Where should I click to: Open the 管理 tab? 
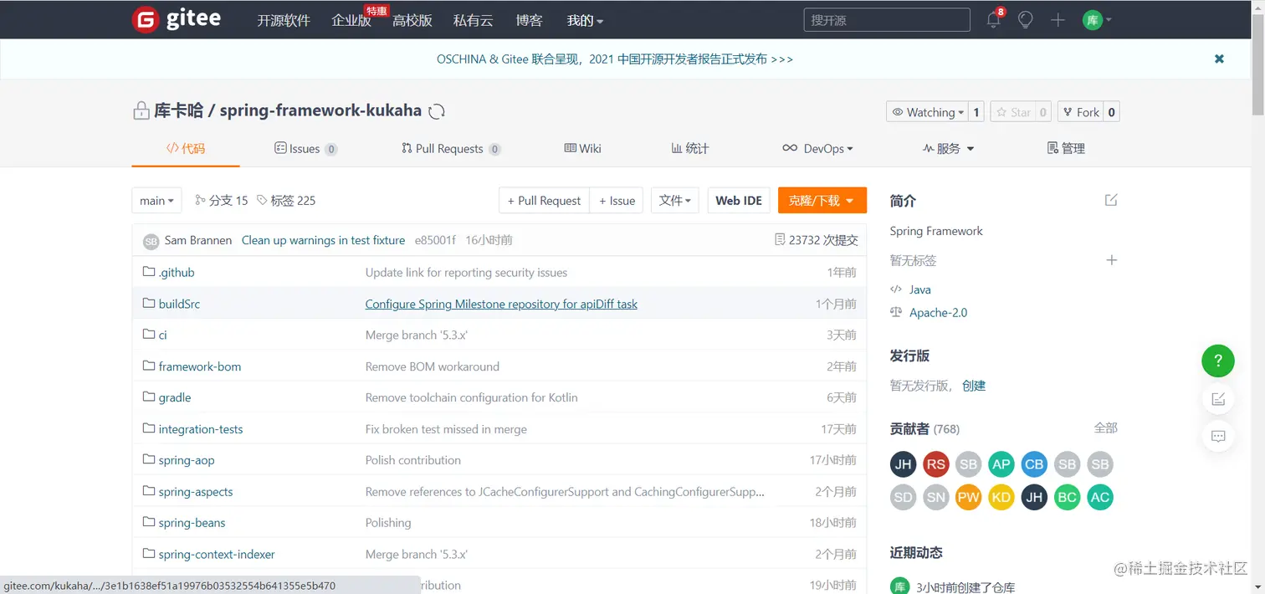[1066, 148]
